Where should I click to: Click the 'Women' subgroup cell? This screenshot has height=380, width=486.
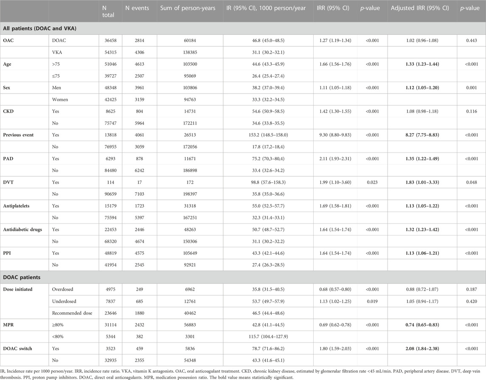60,99
